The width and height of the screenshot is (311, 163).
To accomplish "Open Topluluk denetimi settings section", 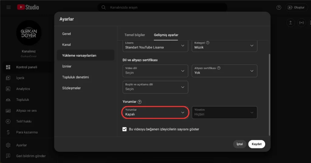I will pyautogui.click(x=85, y=77).
